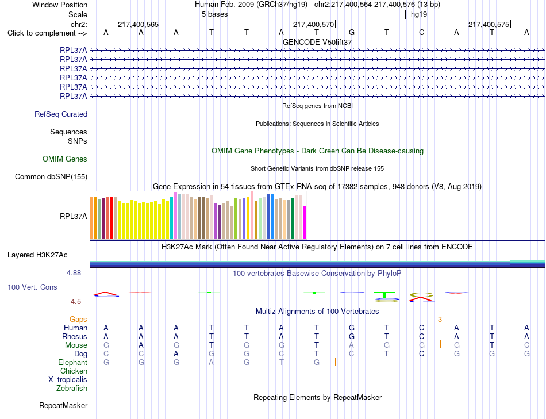This screenshot has height=419, width=546.
Task: Click the 'Click to complement -->' label
Action: coord(47,33)
